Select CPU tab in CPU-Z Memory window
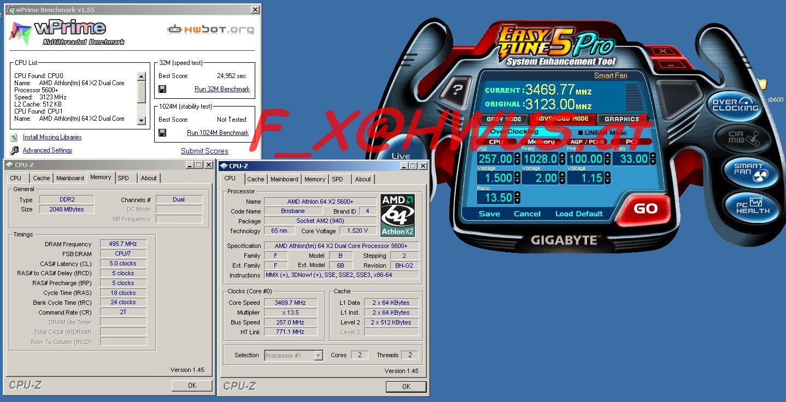This screenshot has height=402, width=786. click(16, 178)
